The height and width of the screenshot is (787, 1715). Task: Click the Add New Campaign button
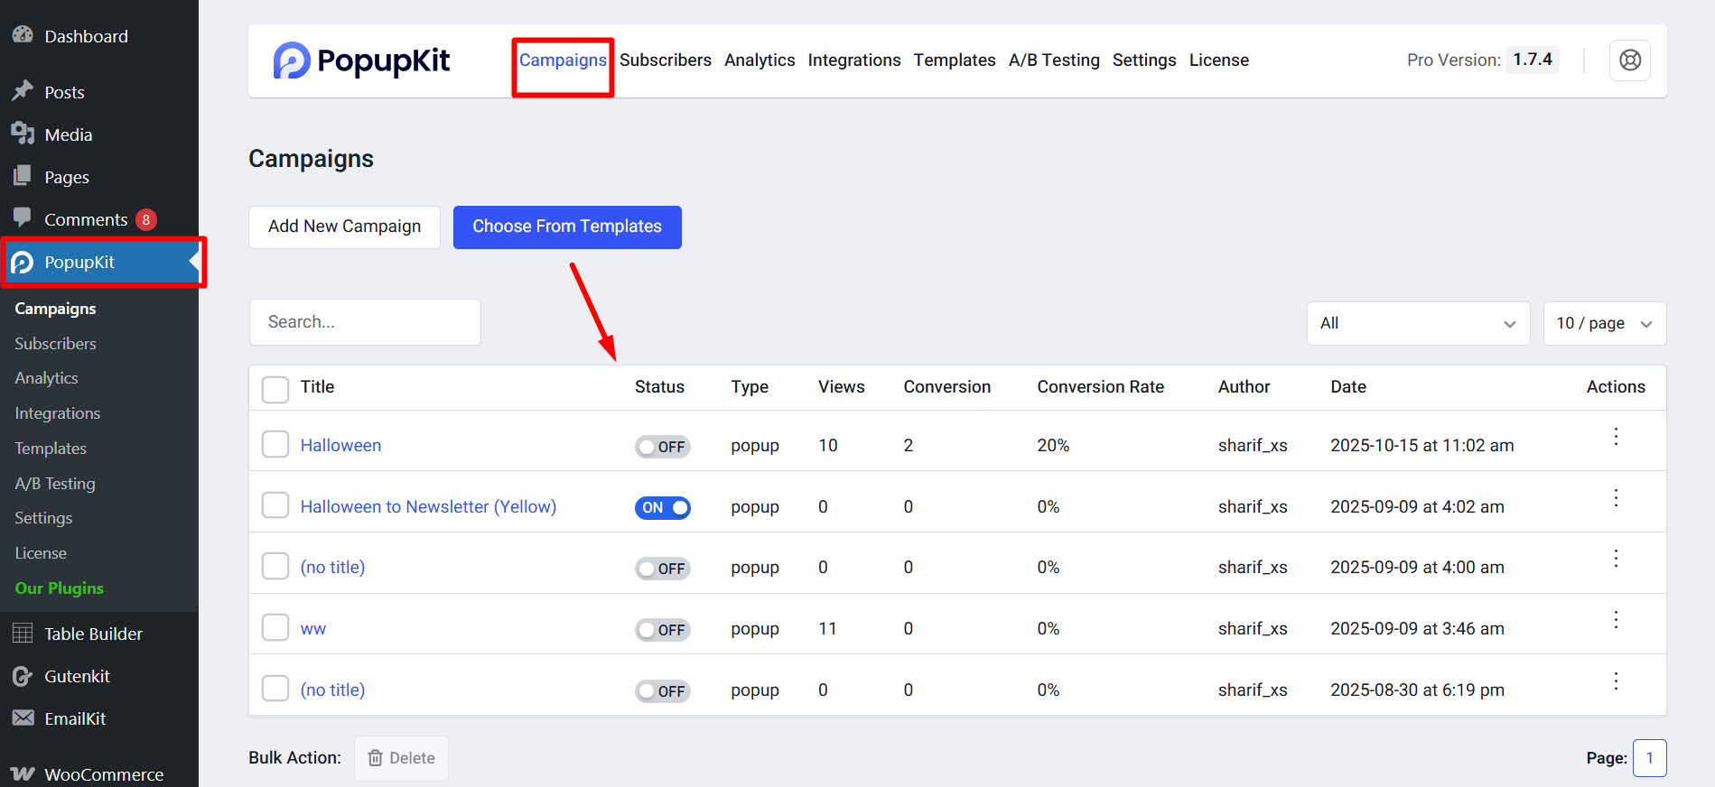coord(344,227)
